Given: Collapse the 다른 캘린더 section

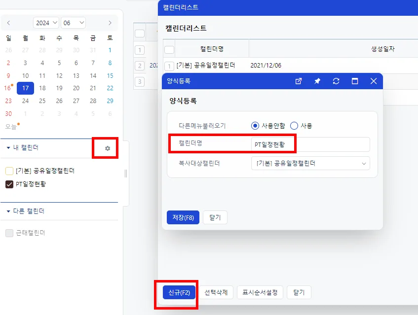Looking at the screenshot, I should click(8, 211).
